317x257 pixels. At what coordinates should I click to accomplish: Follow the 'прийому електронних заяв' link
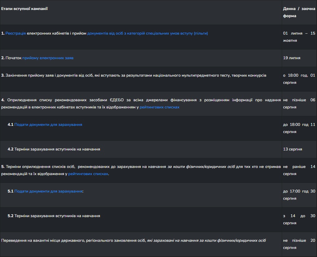48,58
